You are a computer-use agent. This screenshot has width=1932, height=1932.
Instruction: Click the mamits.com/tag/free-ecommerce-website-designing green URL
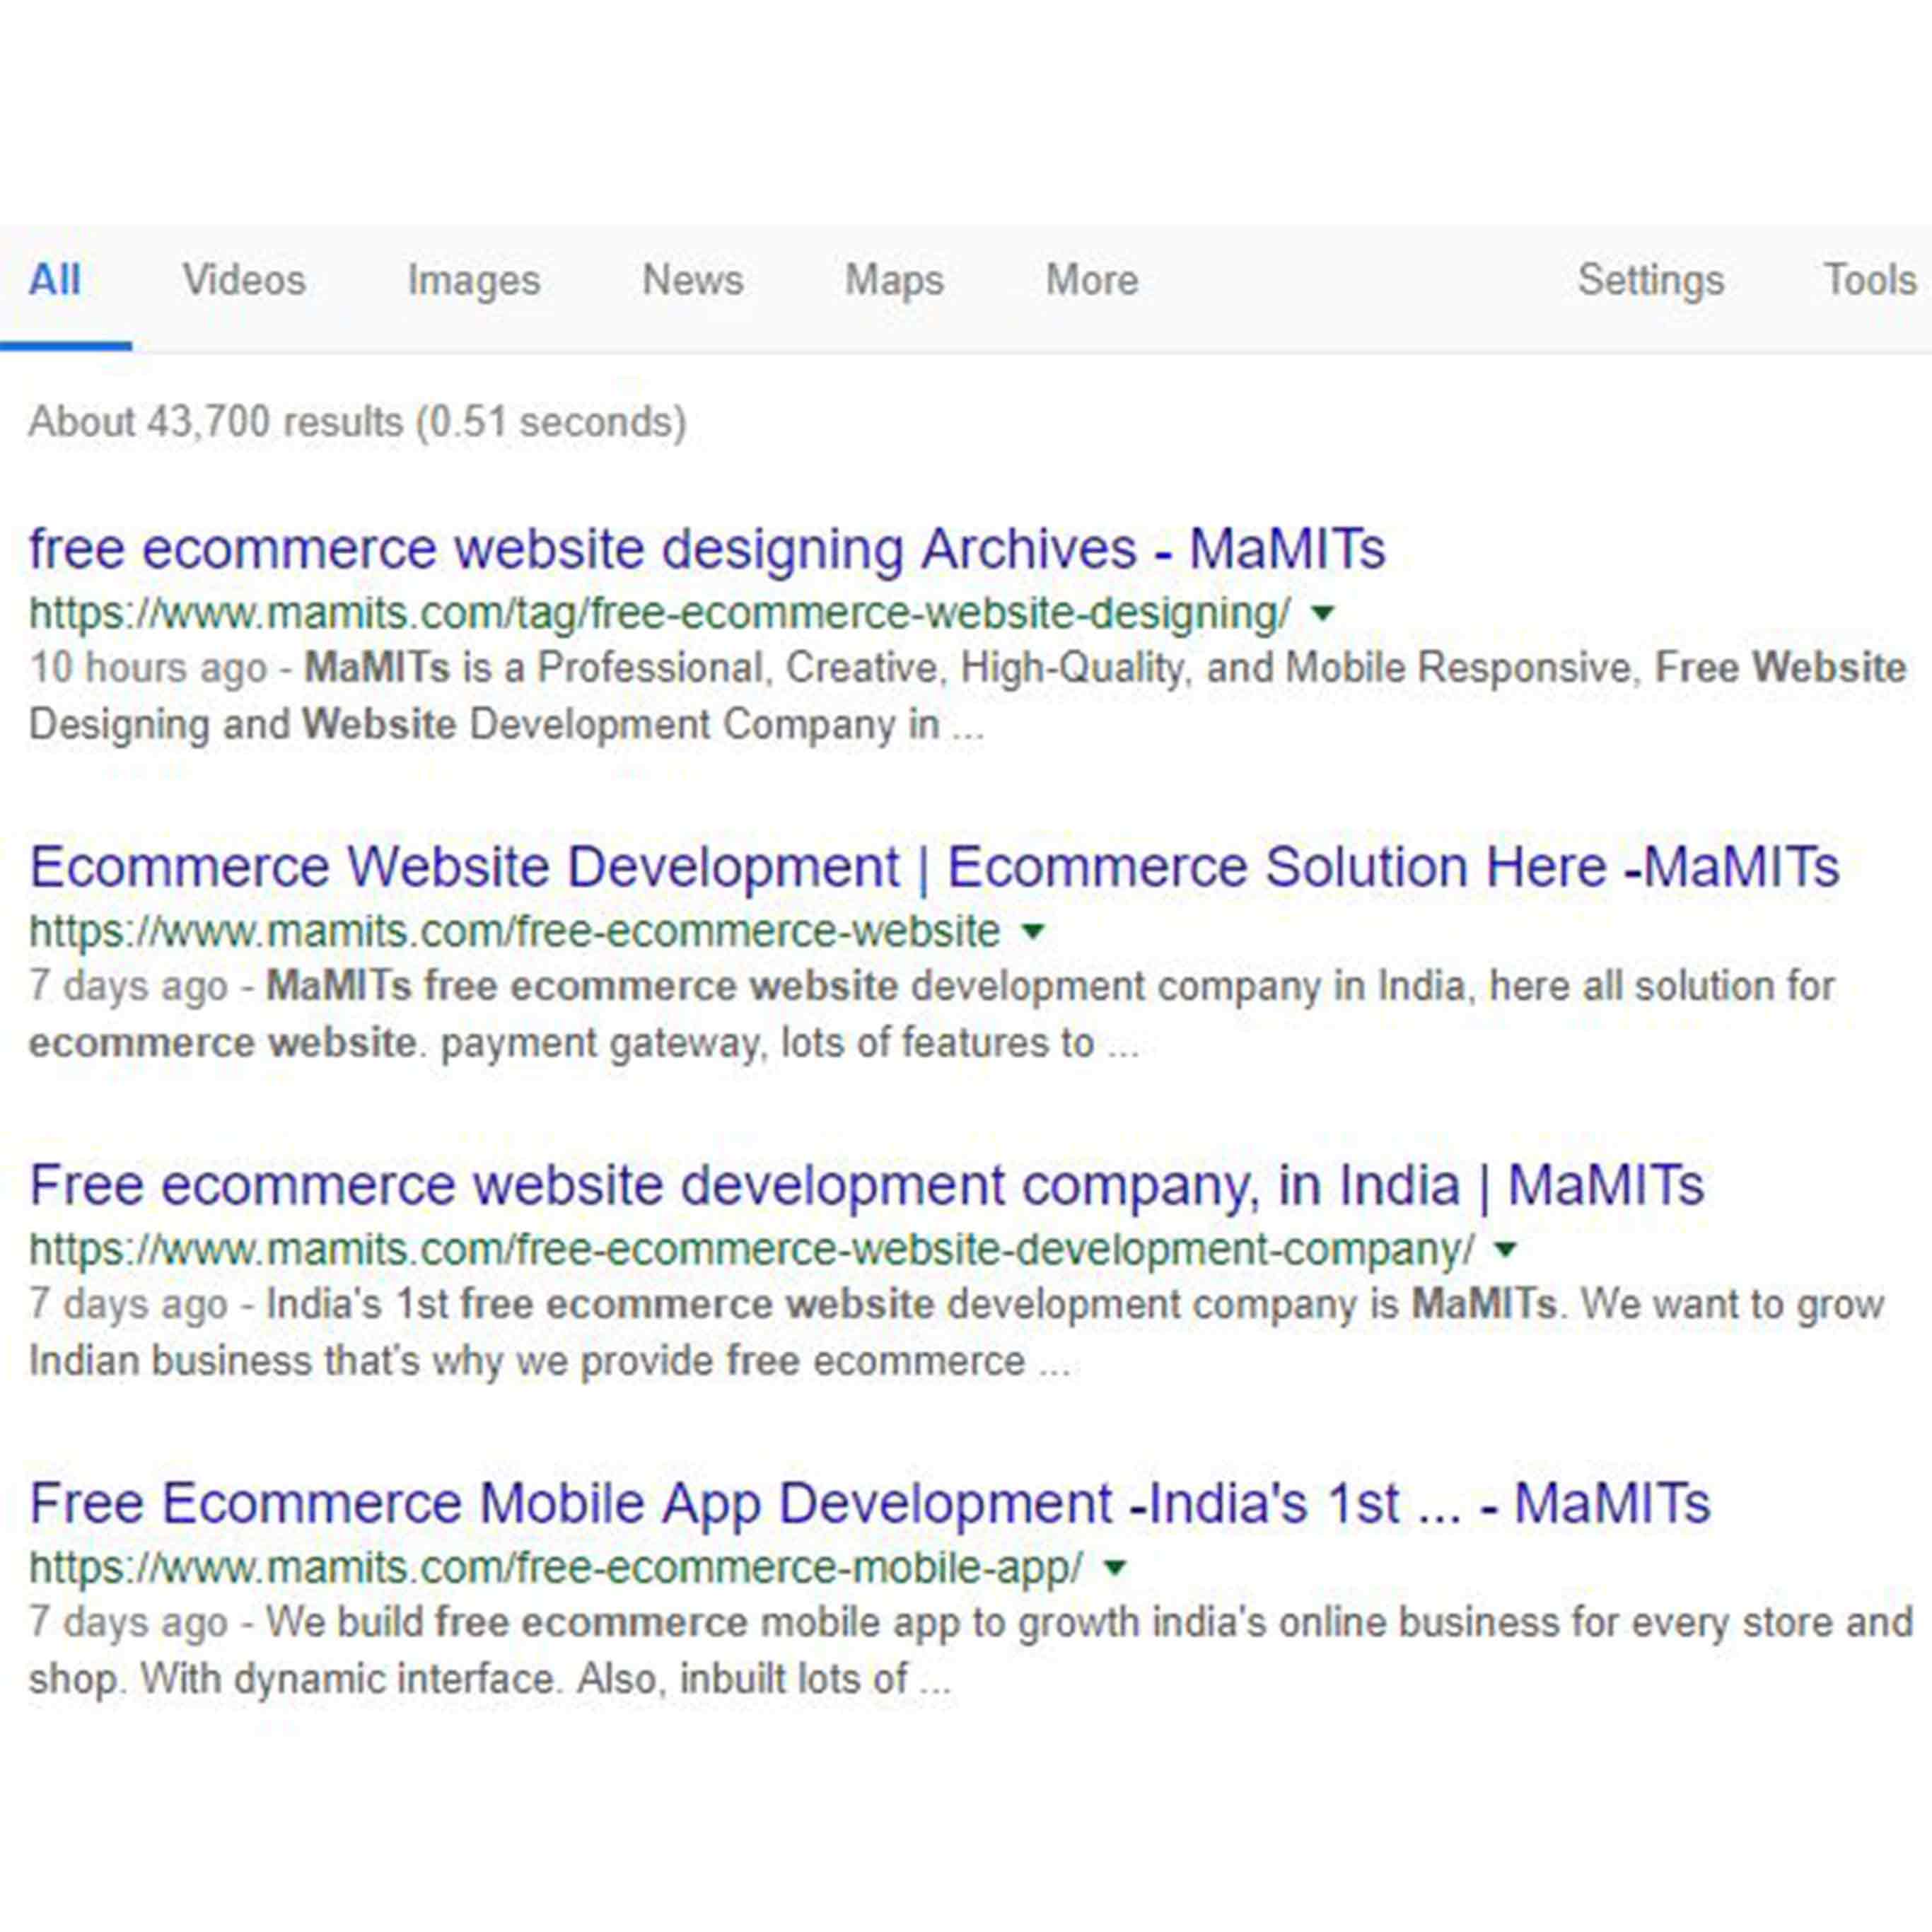click(659, 613)
